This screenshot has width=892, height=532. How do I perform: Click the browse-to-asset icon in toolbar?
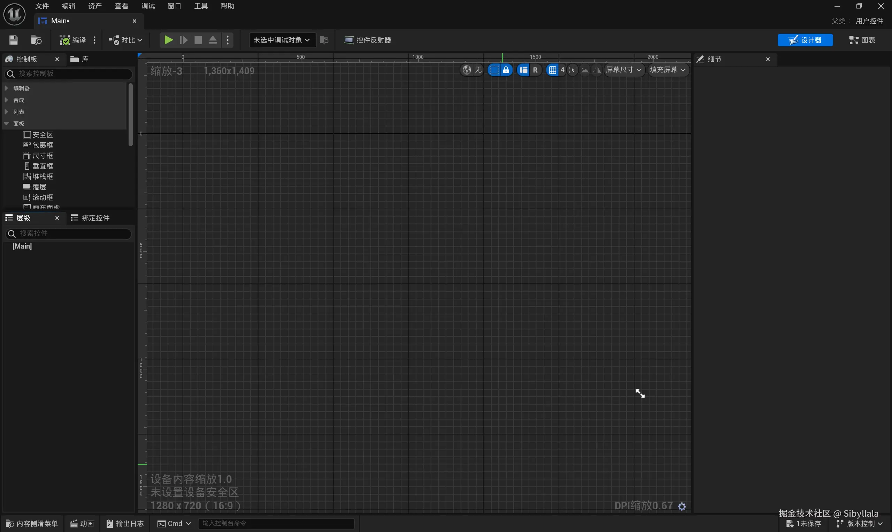pos(36,40)
